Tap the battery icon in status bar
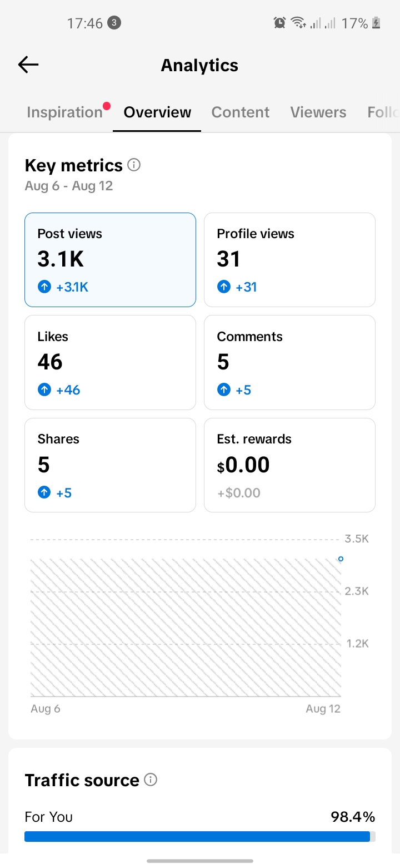 (376, 23)
